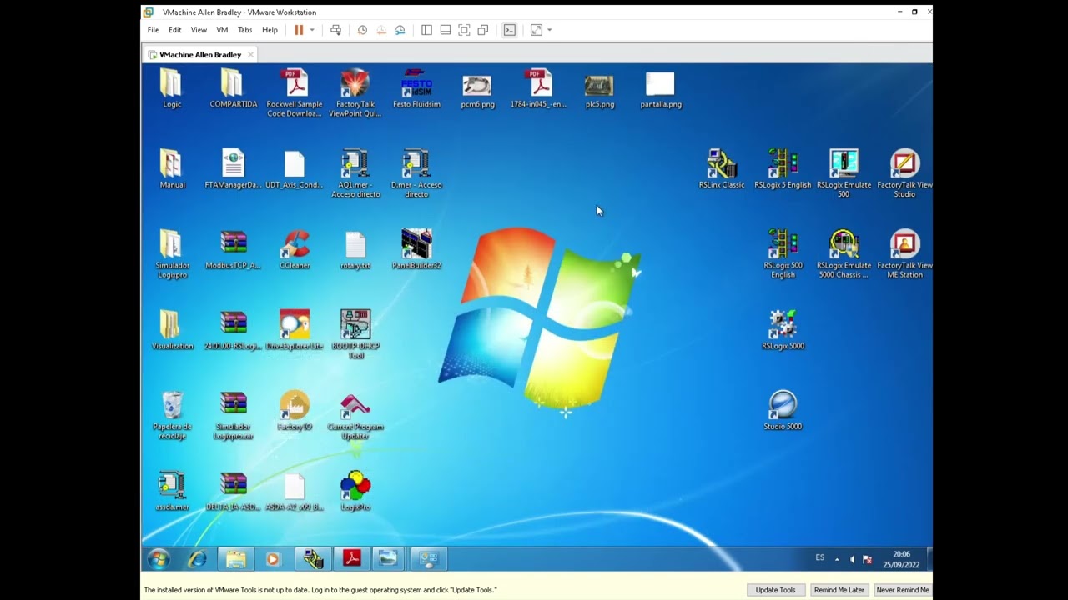
Task: Select the pcm6.png image file
Action: [x=477, y=89]
